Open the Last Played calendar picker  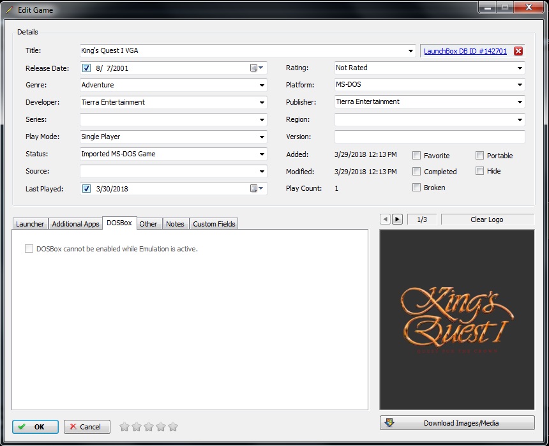[x=257, y=188]
